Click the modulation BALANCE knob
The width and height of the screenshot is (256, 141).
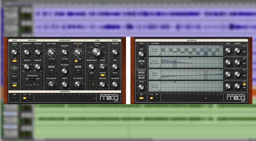(64, 71)
